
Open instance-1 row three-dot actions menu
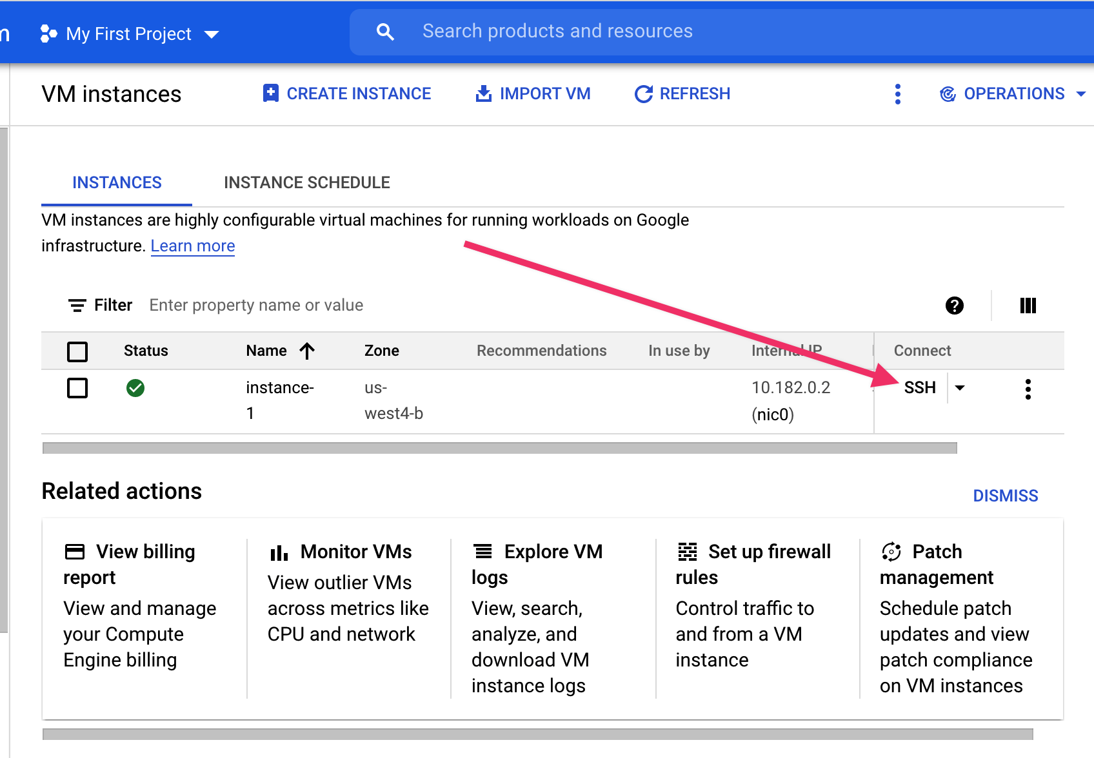(1028, 389)
